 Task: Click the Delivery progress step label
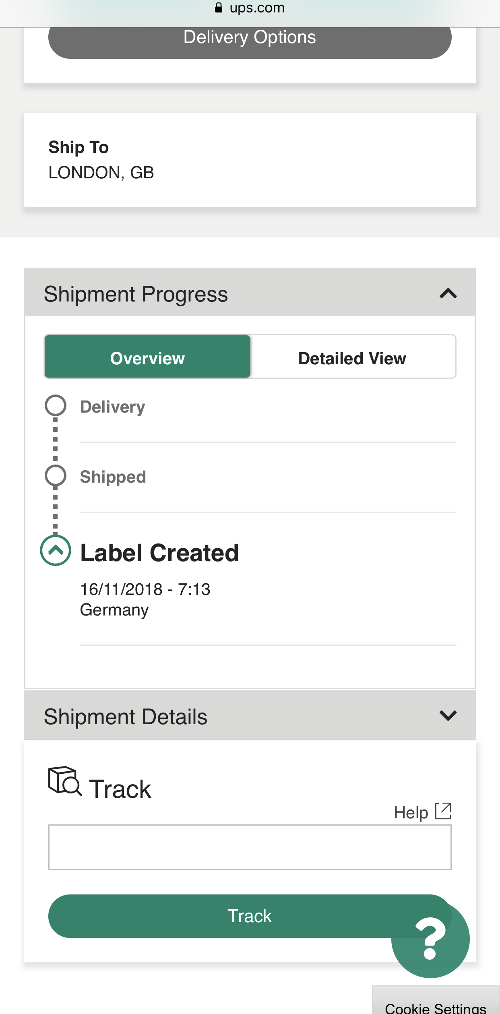click(x=113, y=407)
